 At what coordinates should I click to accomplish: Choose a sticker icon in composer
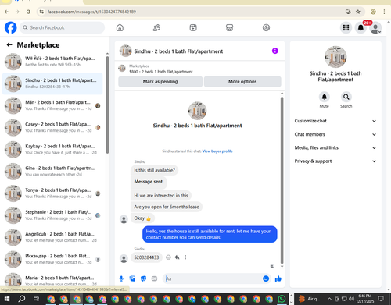(143, 278)
